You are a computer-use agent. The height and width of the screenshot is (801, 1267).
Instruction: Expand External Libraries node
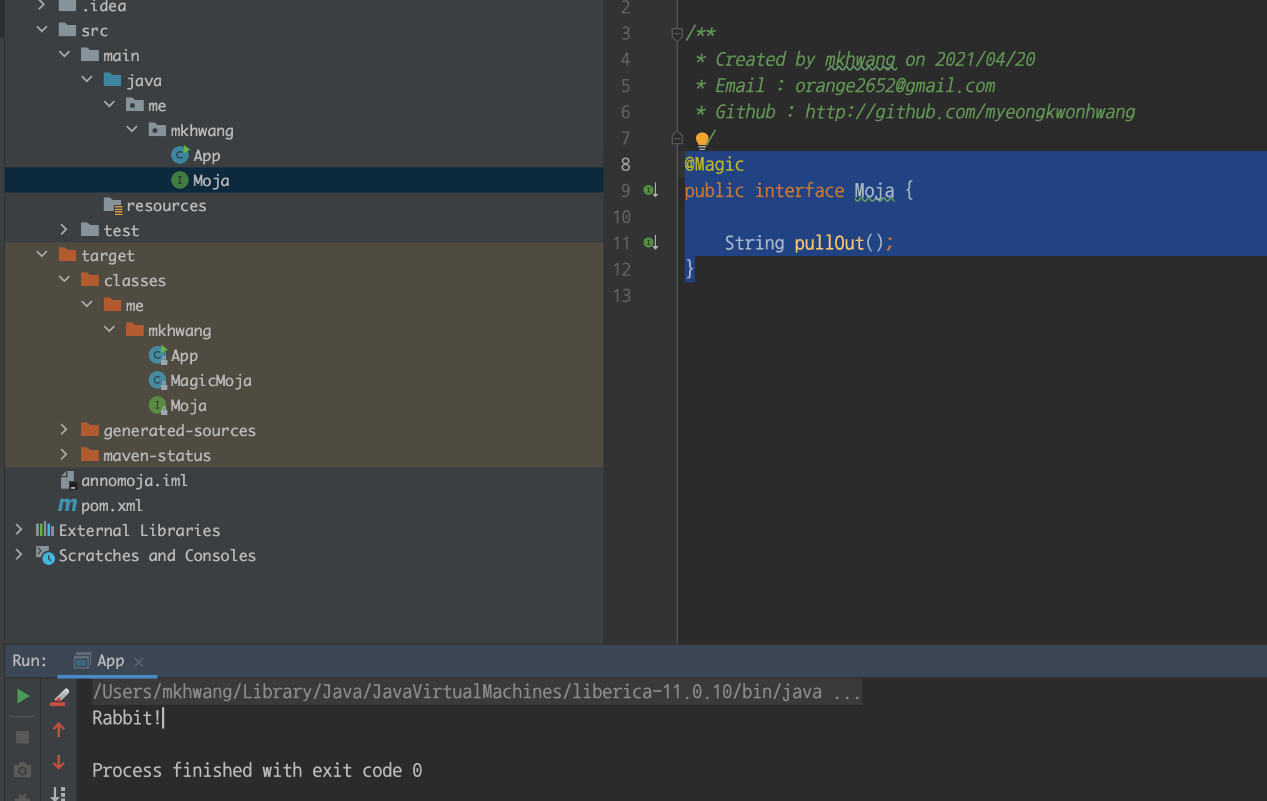[19, 530]
